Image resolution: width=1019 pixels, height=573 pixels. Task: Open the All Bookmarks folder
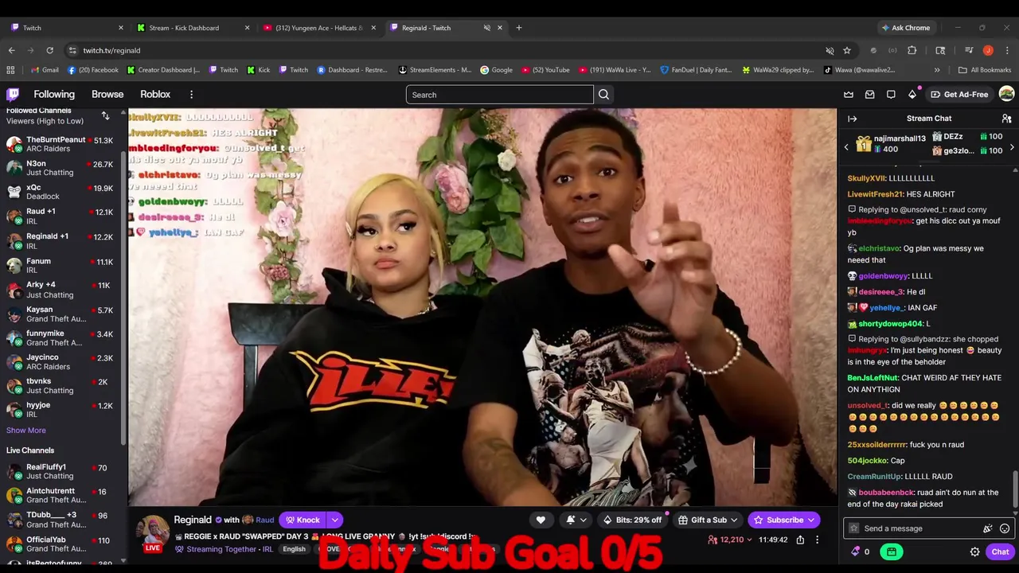(985, 69)
